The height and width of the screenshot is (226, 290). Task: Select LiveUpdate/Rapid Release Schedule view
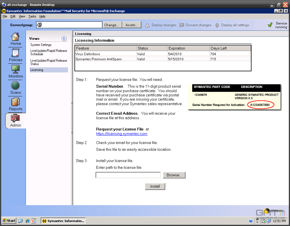click(49, 52)
